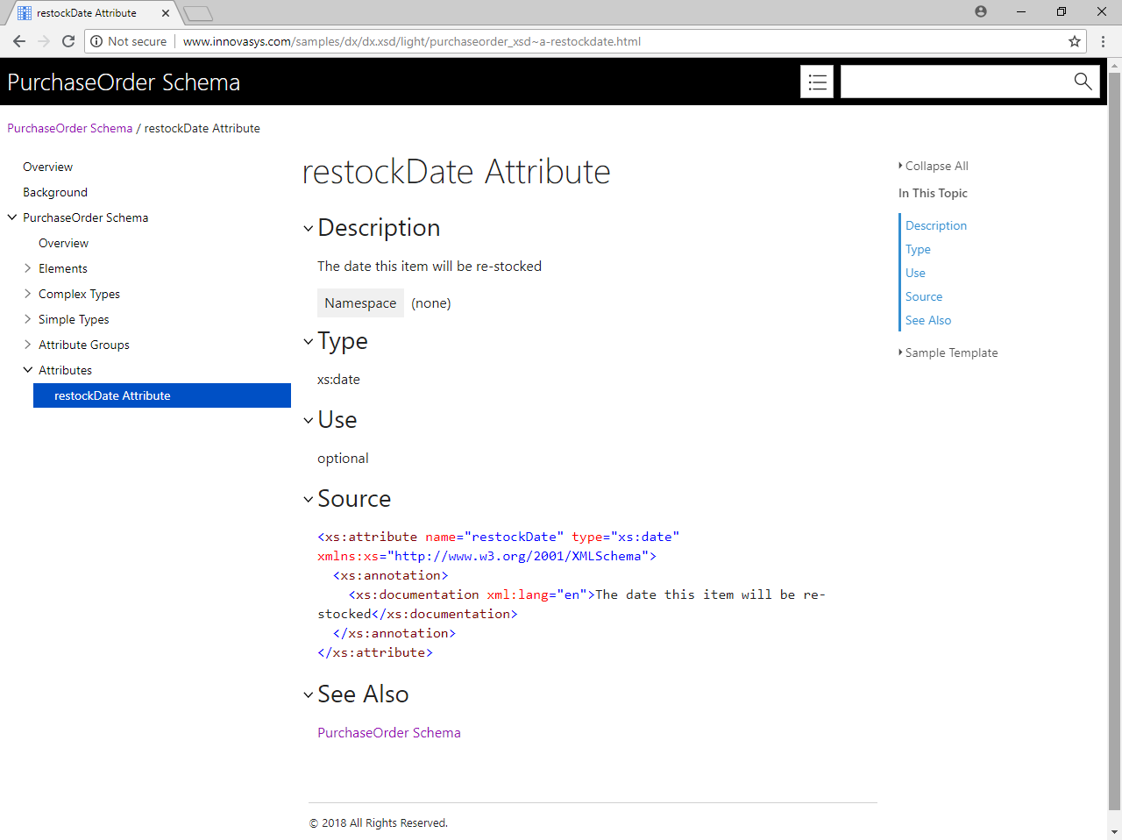Close the restockDate Attribute tab
Viewport: 1122px width, 840px height.
tap(166, 13)
